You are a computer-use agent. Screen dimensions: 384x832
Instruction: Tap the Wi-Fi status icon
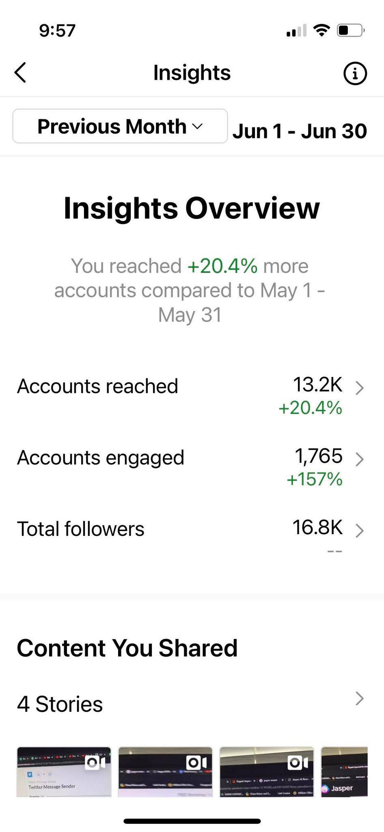click(x=321, y=30)
